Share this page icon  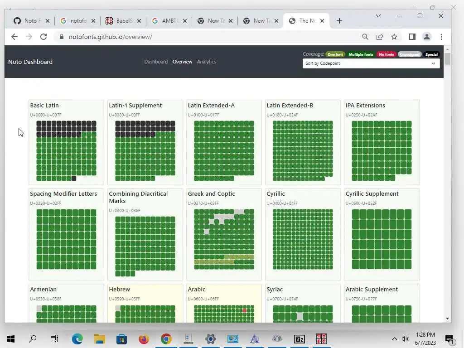pos(380,37)
